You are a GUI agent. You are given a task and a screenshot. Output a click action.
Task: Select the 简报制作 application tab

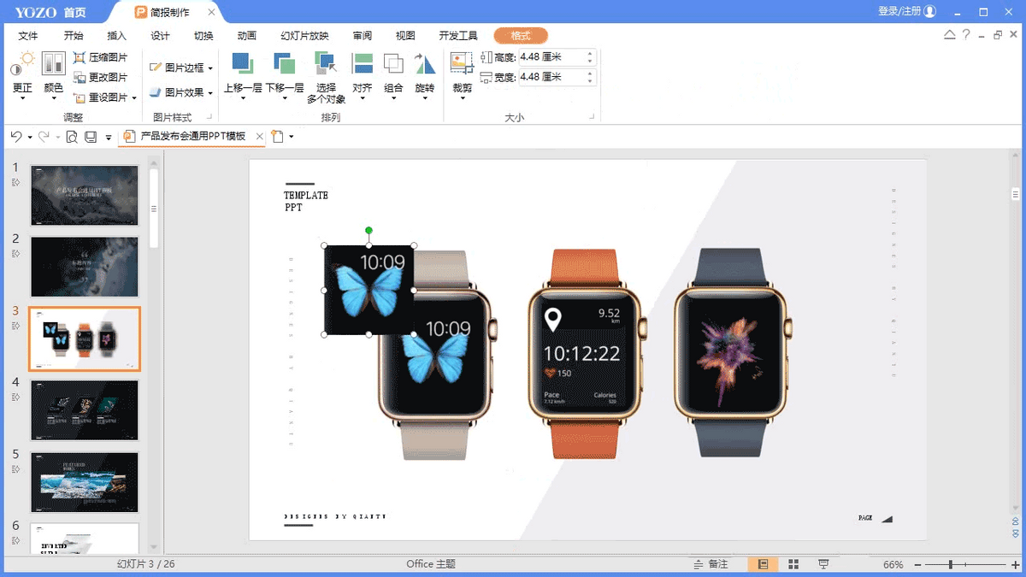tap(167, 12)
